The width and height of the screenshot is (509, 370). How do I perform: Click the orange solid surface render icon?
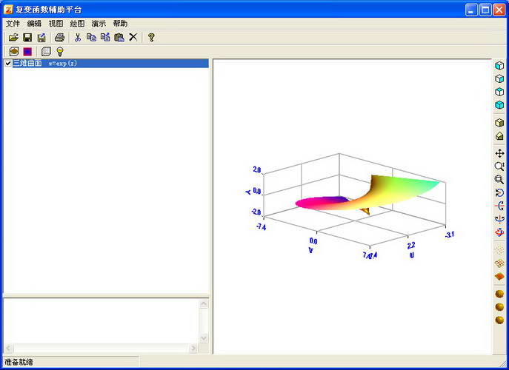(499, 277)
